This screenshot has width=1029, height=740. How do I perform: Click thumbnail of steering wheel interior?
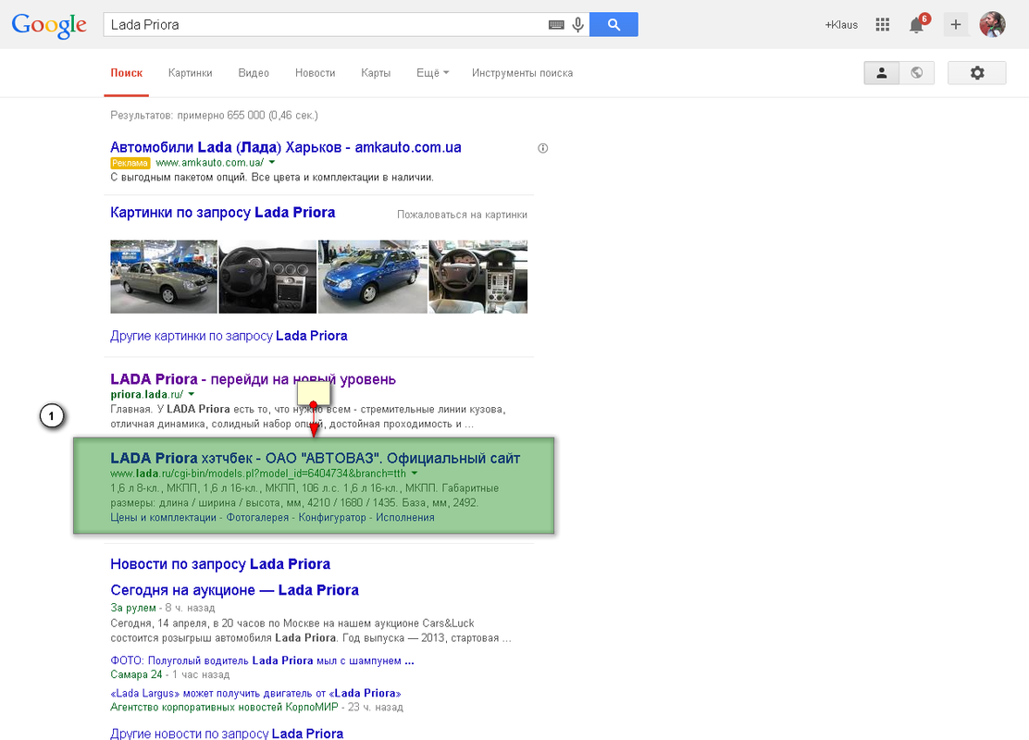[x=267, y=277]
